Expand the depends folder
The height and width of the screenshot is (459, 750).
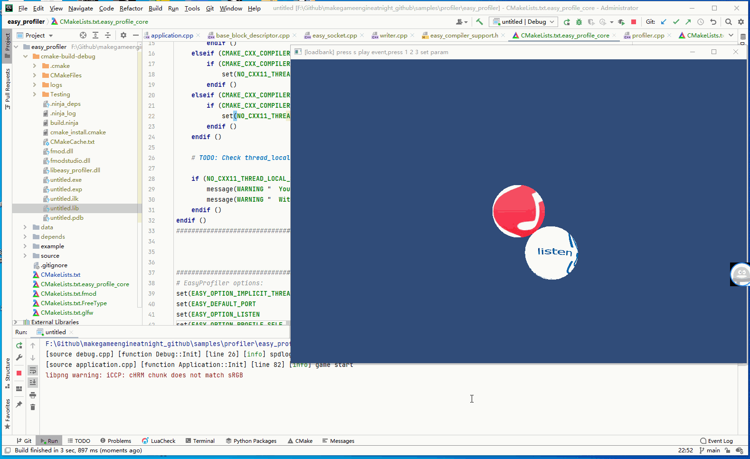[25, 237]
